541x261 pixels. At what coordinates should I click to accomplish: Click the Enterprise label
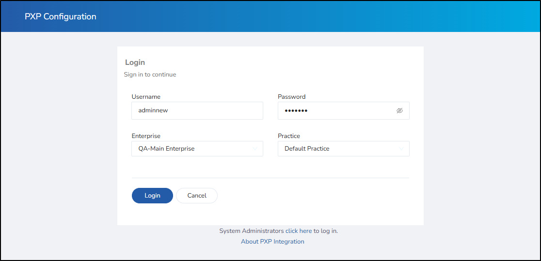pyautogui.click(x=146, y=136)
